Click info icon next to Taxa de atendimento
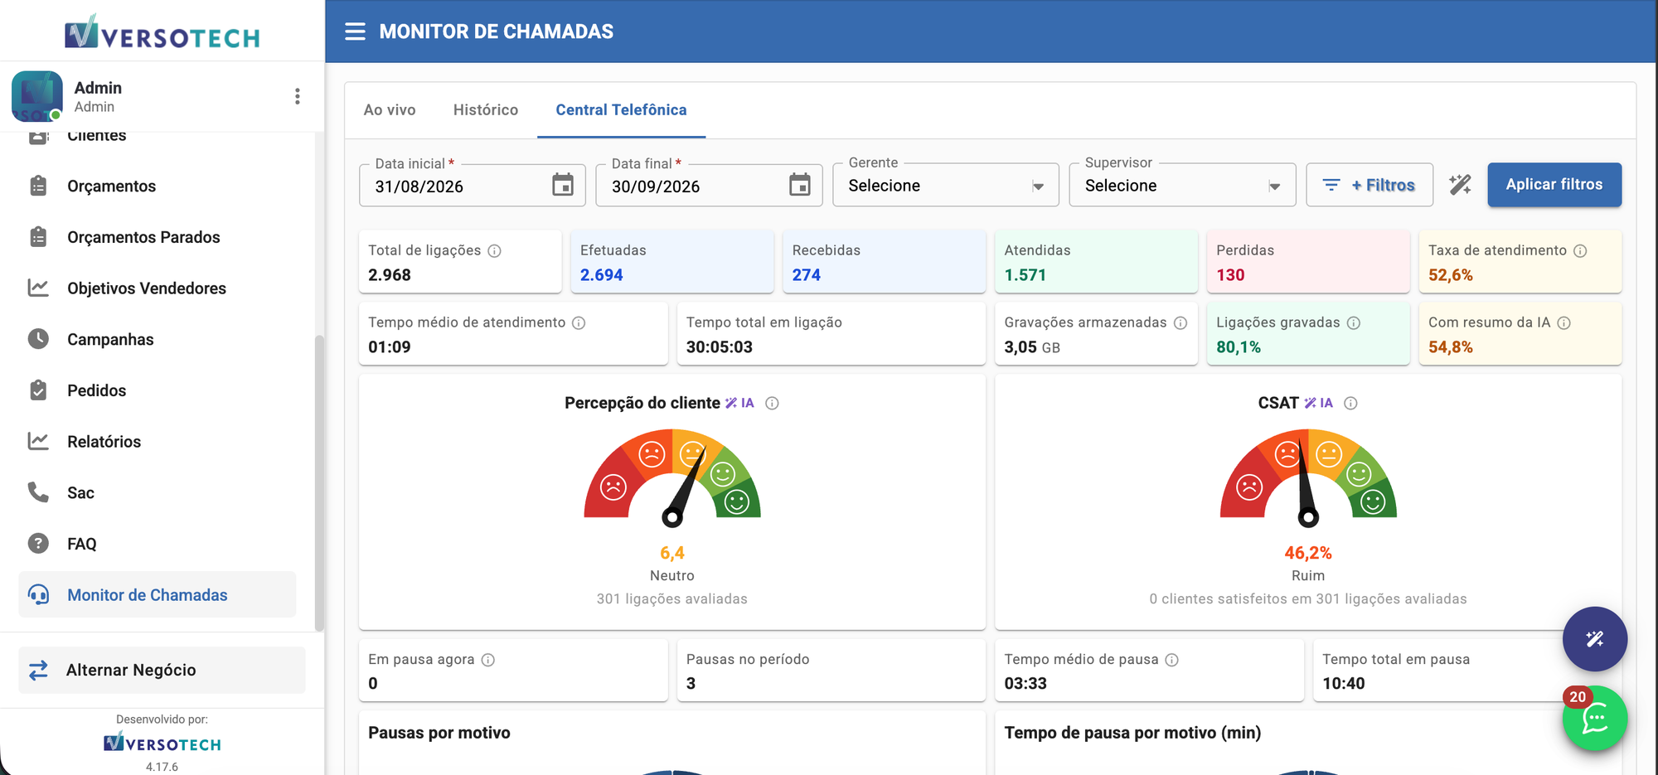Image resolution: width=1658 pixels, height=775 pixels. tap(1580, 251)
